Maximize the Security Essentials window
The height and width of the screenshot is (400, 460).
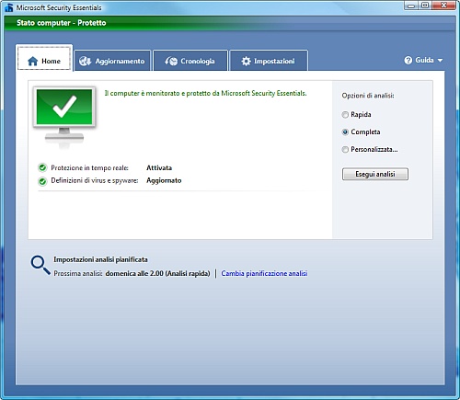pos(425,6)
